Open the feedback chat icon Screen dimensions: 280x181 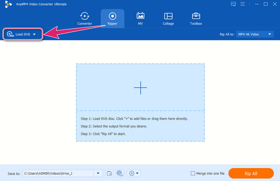(x=233, y=4)
